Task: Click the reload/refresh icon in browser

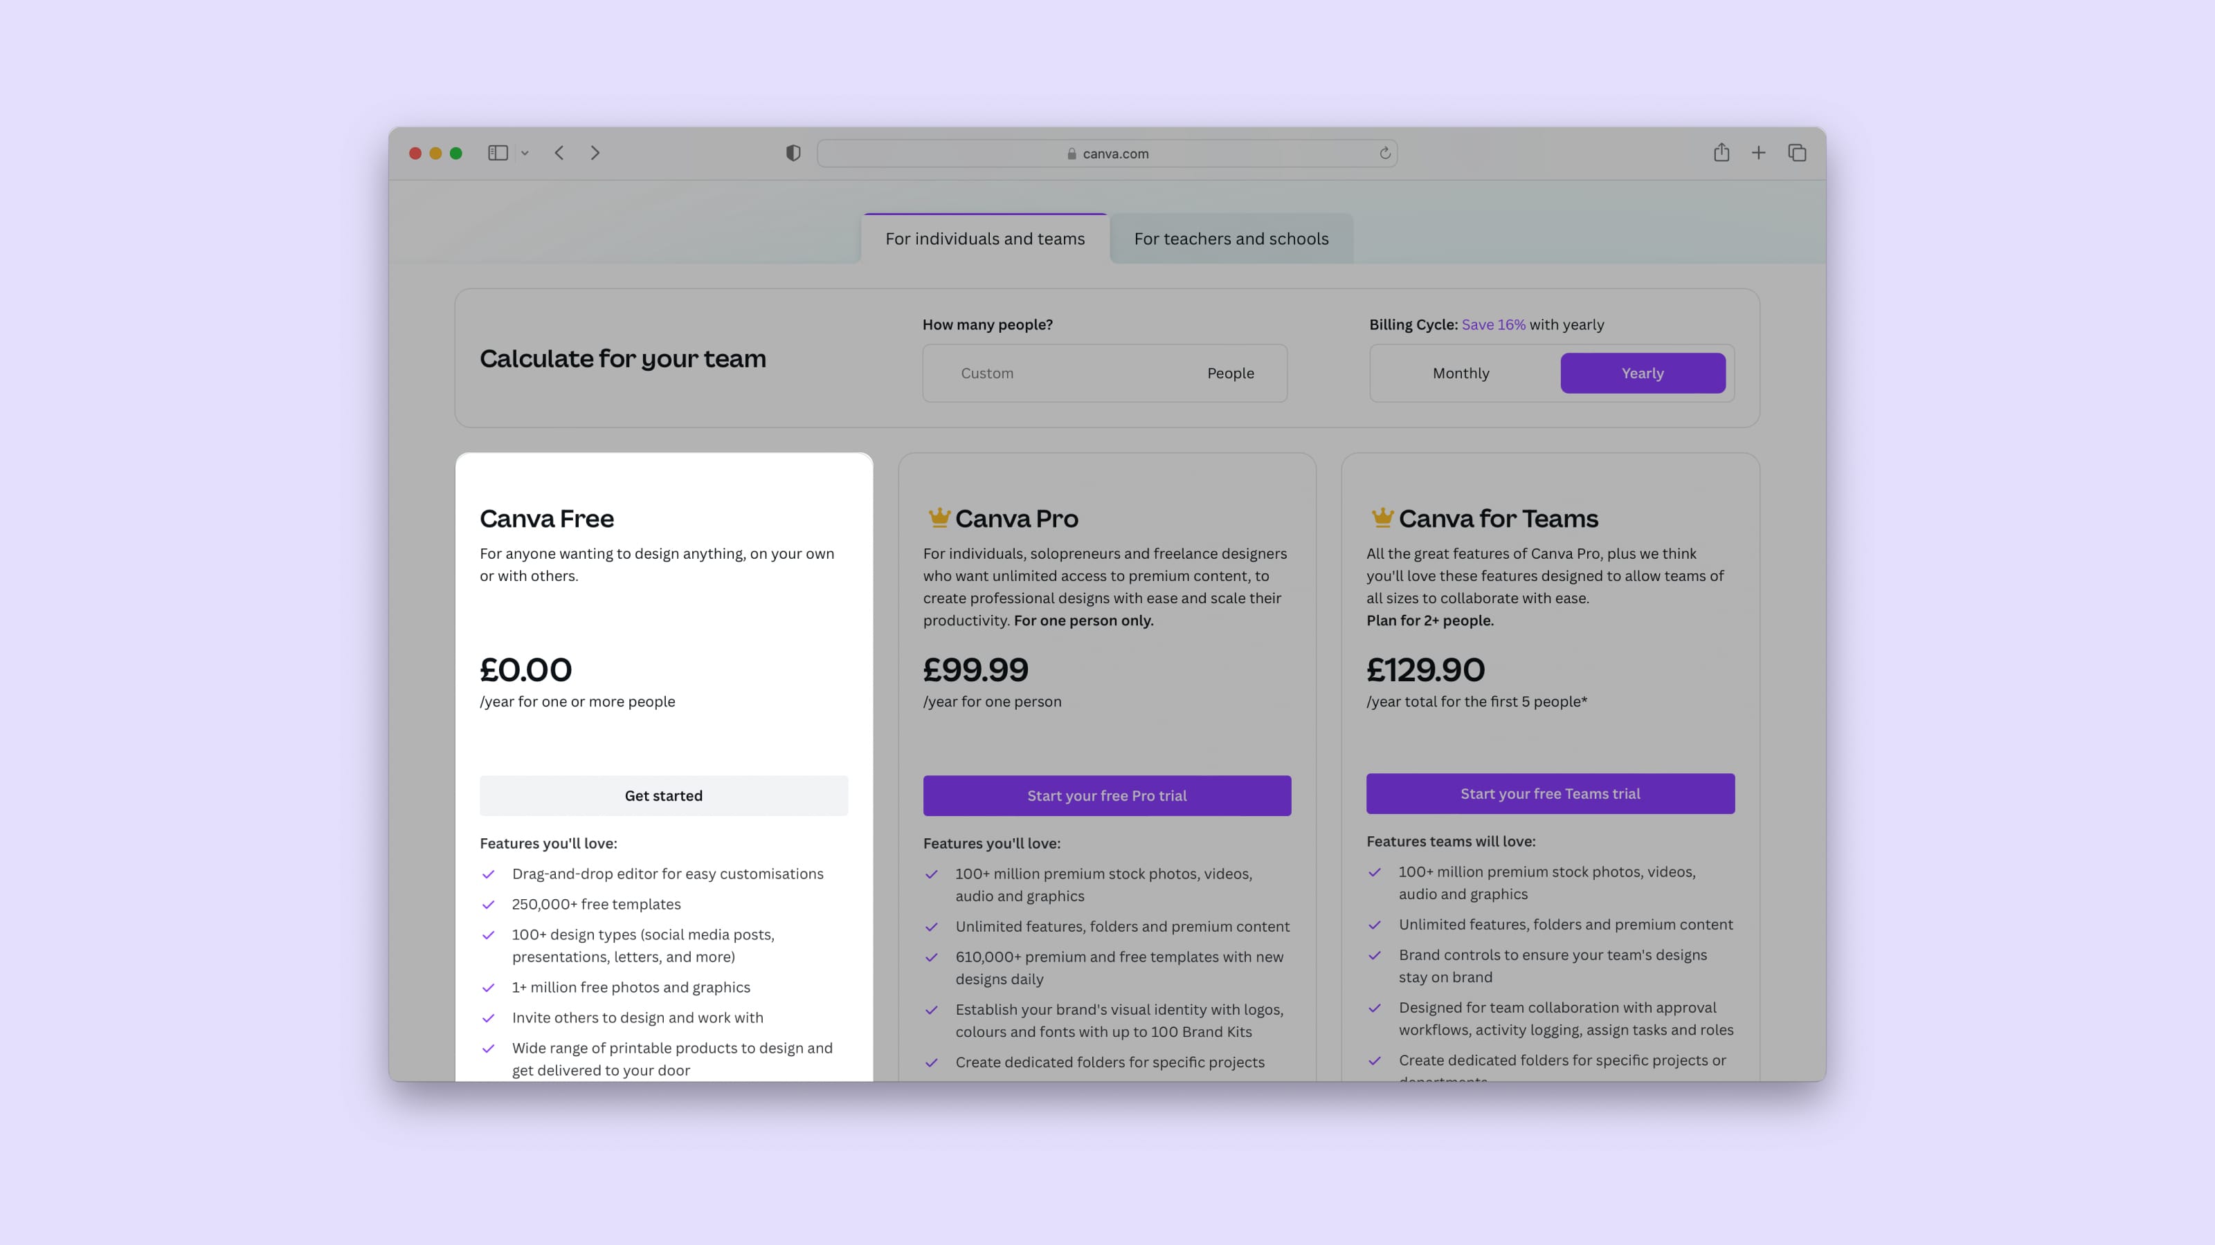Action: [1383, 152]
